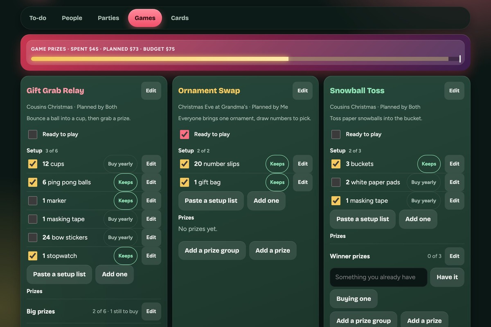
Task: Check the 24 bow stickers item
Action: (33, 237)
